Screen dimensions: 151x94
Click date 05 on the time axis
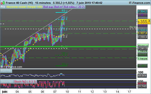(x=30, y=92)
